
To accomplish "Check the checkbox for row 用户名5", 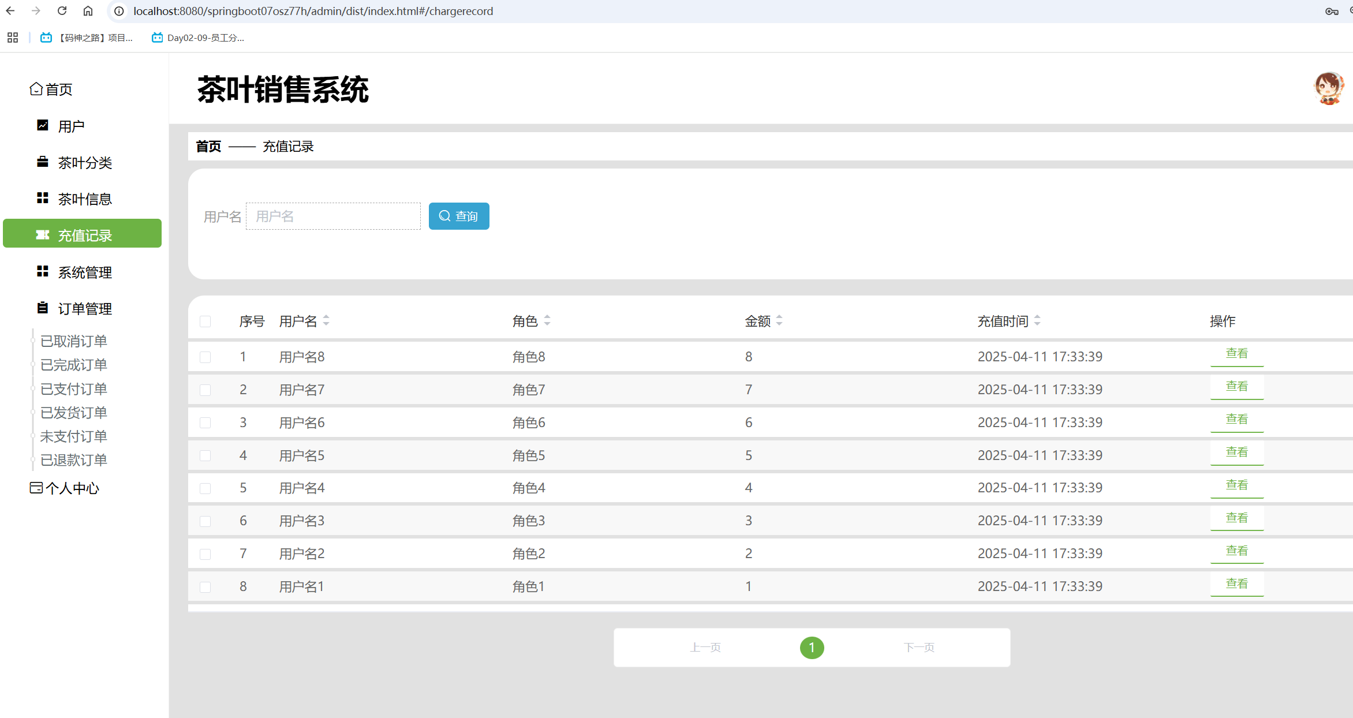I will (x=205, y=456).
